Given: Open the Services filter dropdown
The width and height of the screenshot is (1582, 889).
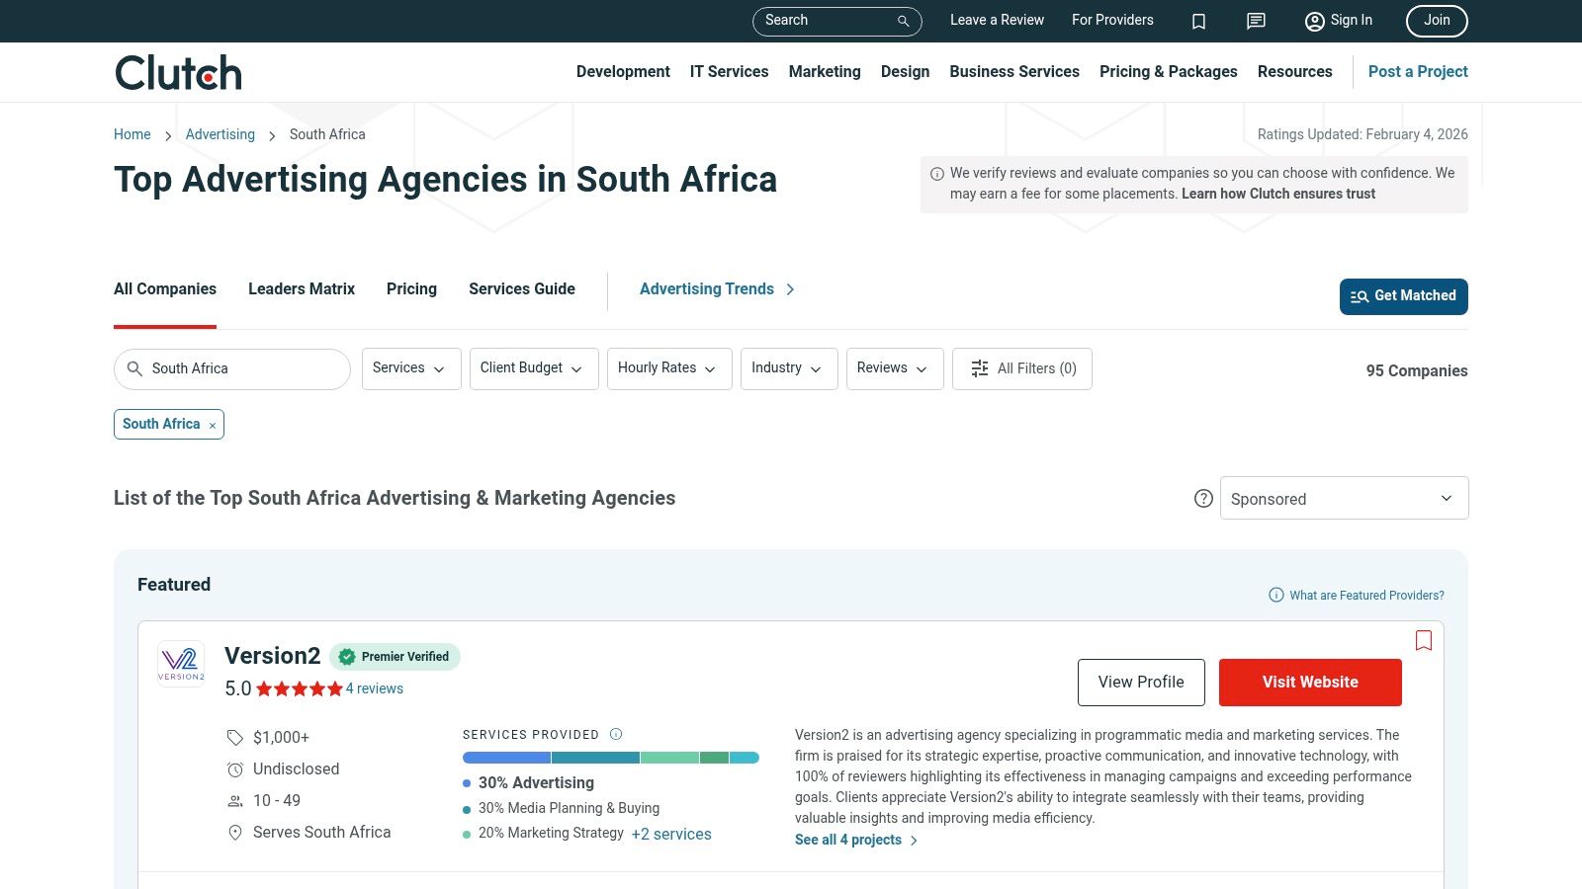Looking at the screenshot, I should (410, 368).
